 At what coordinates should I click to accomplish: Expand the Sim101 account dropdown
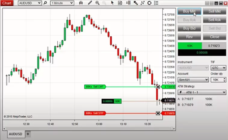[193, 80]
